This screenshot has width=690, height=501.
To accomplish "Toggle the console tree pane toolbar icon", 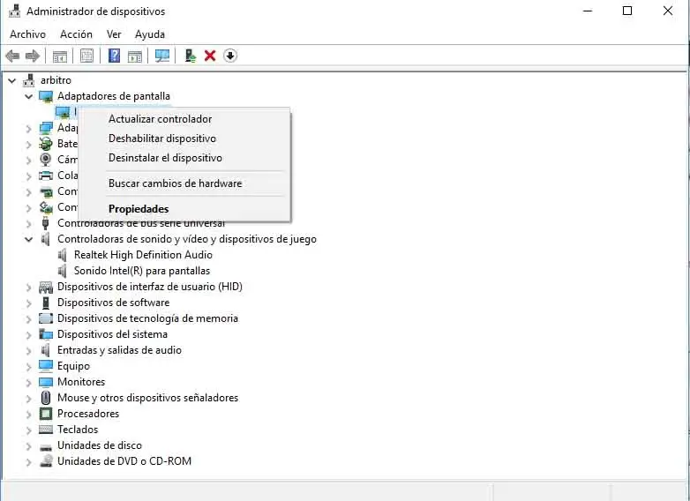I will [60, 56].
